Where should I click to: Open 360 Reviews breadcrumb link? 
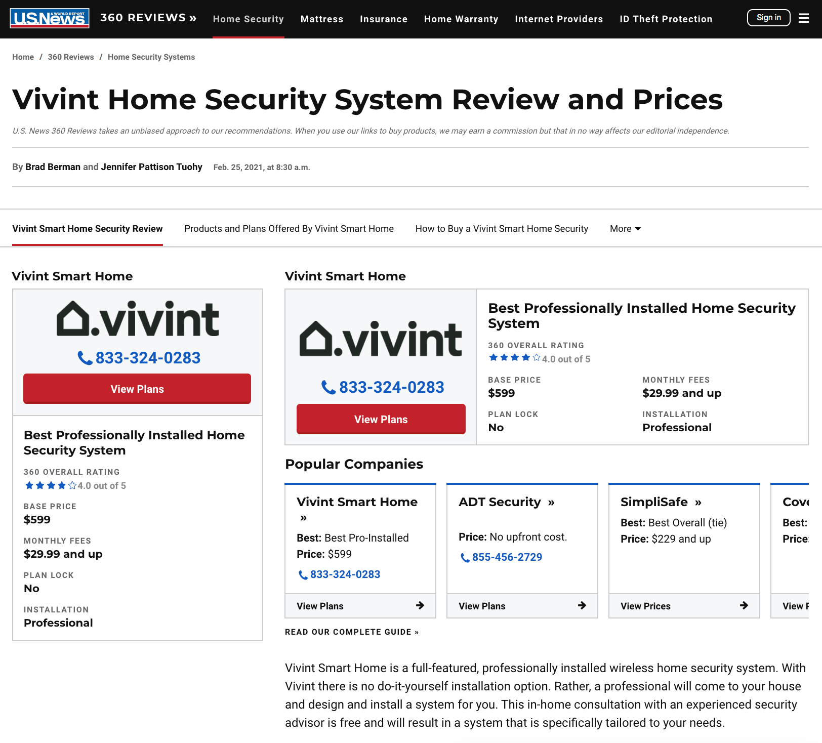pos(71,57)
